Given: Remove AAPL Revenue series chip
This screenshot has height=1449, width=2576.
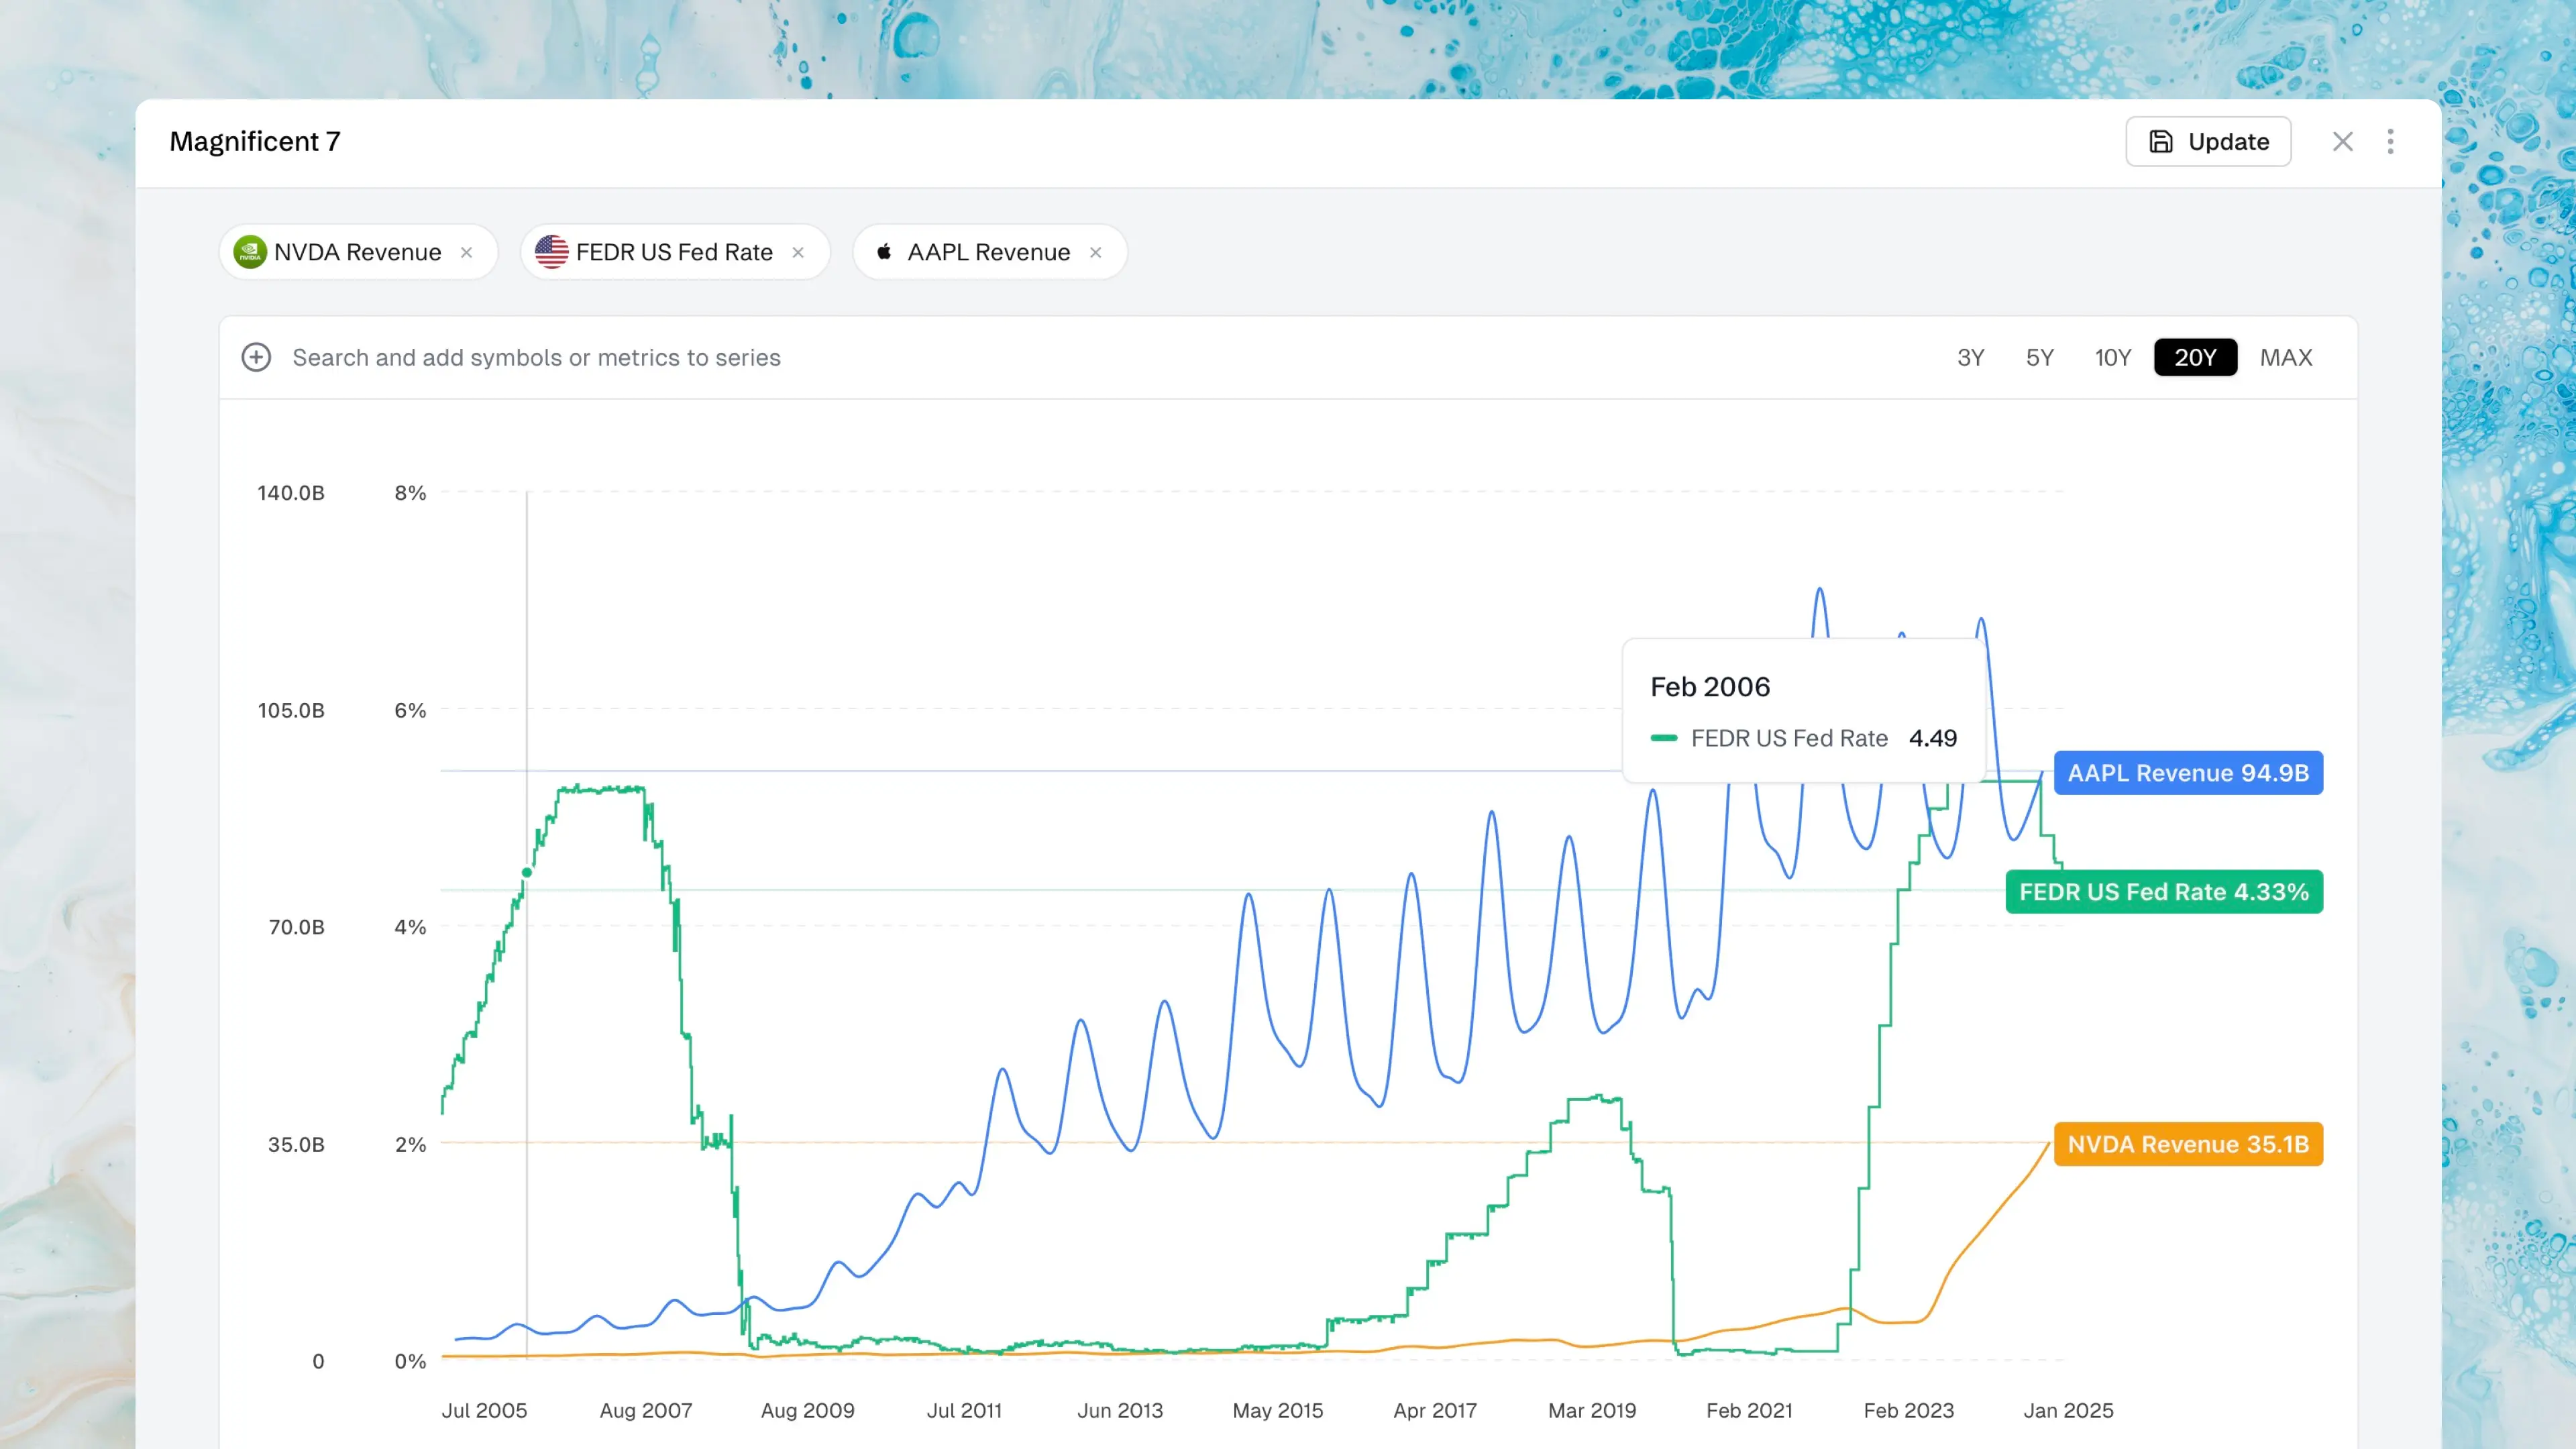Looking at the screenshot, I should pyautogui.click(x=1096, y=252).
